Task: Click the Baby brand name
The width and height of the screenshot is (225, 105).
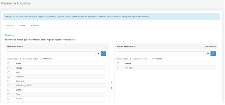Action: point(18,94)
